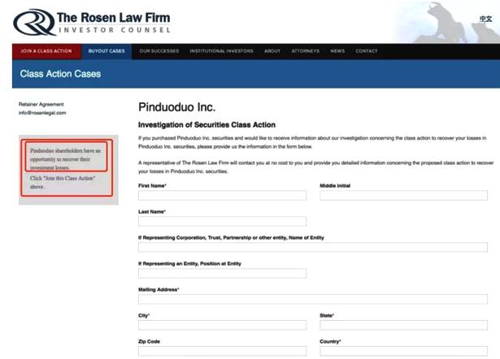Open the Attorneys page
Image resolution: width=500 pixels, height=359 pixels.
(x=305, y=51)
